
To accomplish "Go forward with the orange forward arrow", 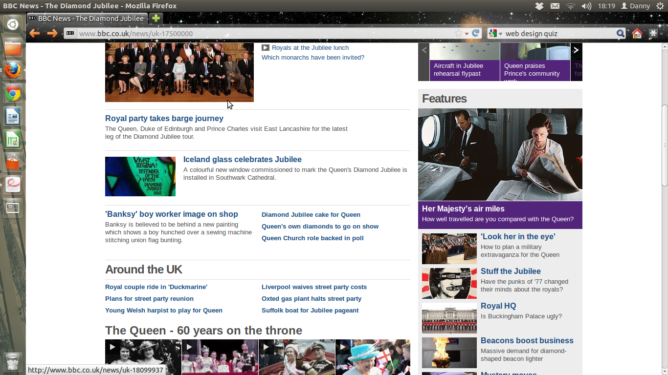I will (52, 33).
